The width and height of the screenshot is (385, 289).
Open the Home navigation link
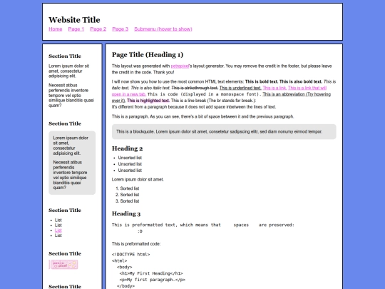(55, 29)
